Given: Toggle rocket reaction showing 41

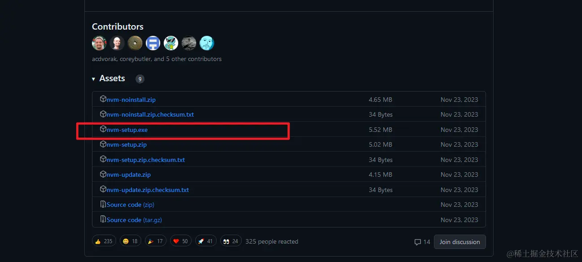Looking at the screenshot, I should tap(206, 241).
